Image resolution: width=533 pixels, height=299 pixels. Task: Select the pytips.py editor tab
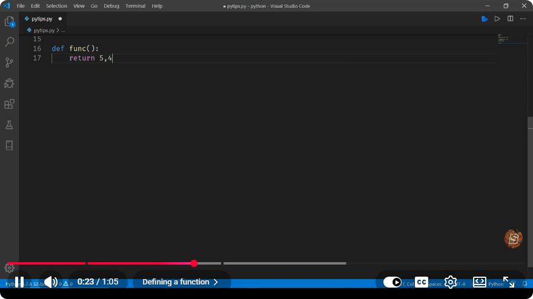(42, 19)
